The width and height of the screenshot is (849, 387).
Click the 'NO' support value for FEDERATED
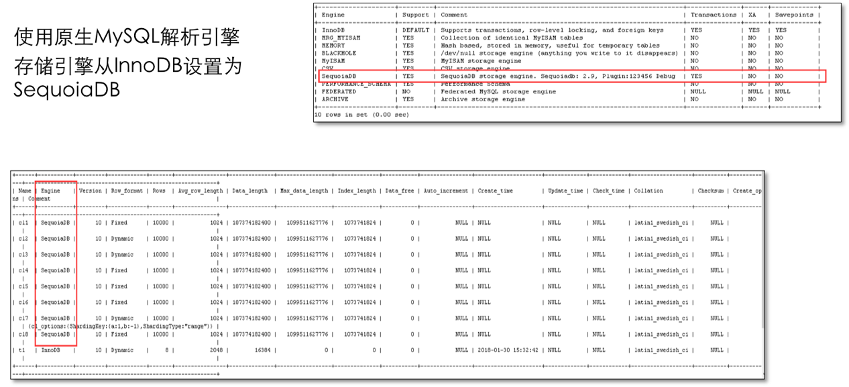[406, 91]
